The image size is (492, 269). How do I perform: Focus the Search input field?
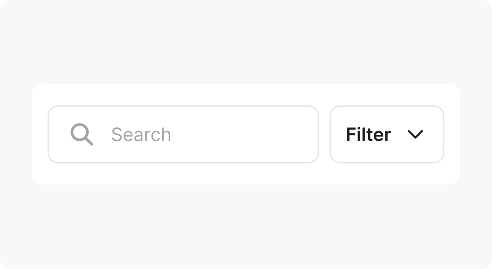coord(183,134)
